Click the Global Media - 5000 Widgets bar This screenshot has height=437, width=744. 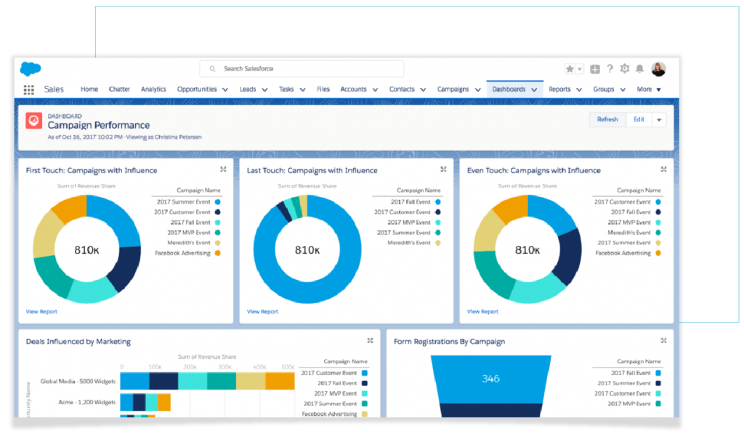[x=207, y=381]
